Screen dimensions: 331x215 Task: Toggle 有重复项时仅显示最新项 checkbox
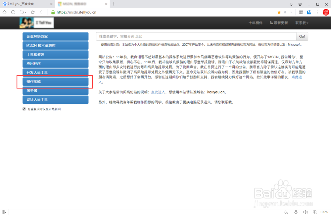tap(24, 109)
